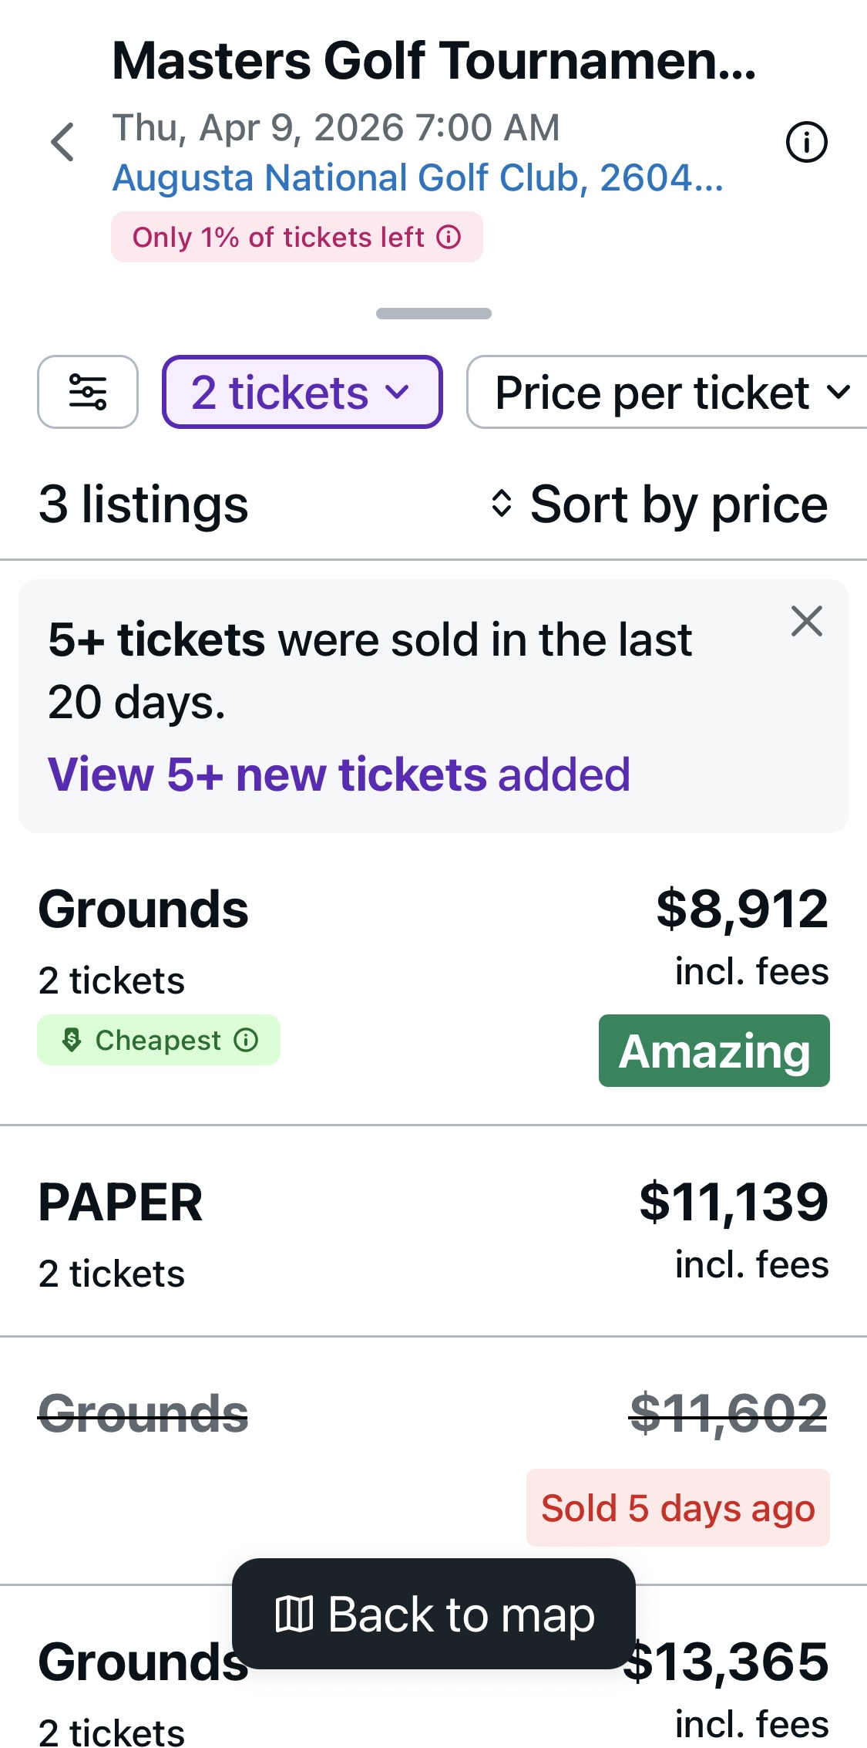867x1748 pixels.
Task: Expand the 2 tickets quantity dropdown
Action: tap(302, 392)
